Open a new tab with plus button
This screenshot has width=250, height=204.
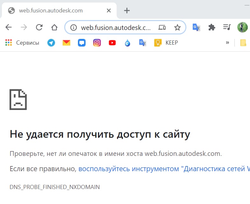pyautogui.click(x=127, y=11)
